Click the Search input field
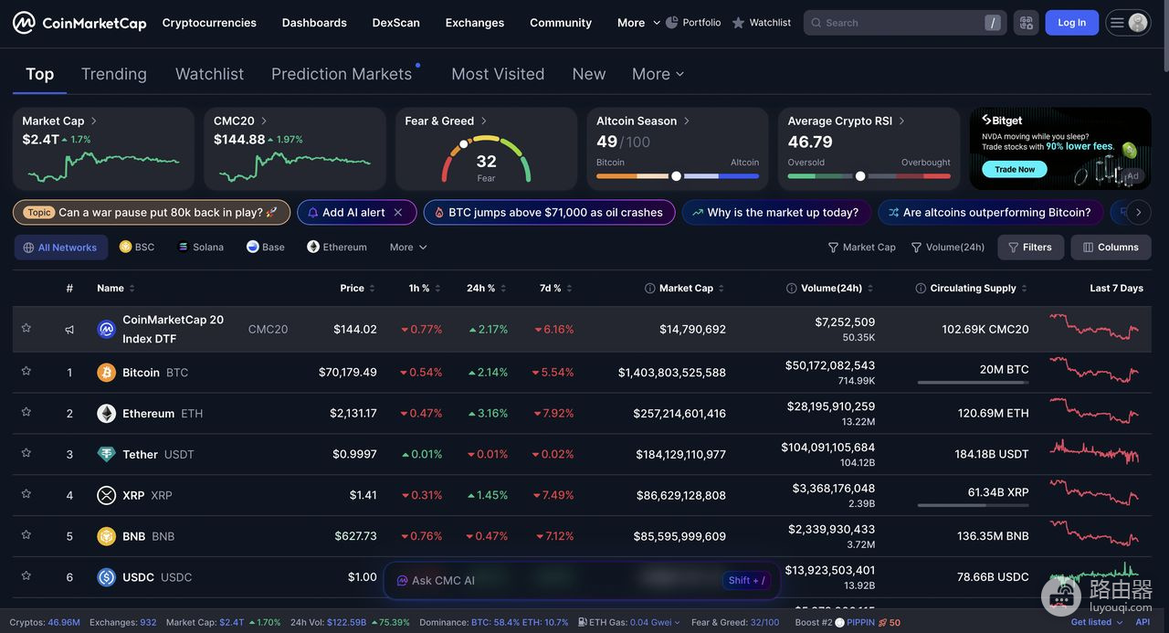 tap(904, 23)
